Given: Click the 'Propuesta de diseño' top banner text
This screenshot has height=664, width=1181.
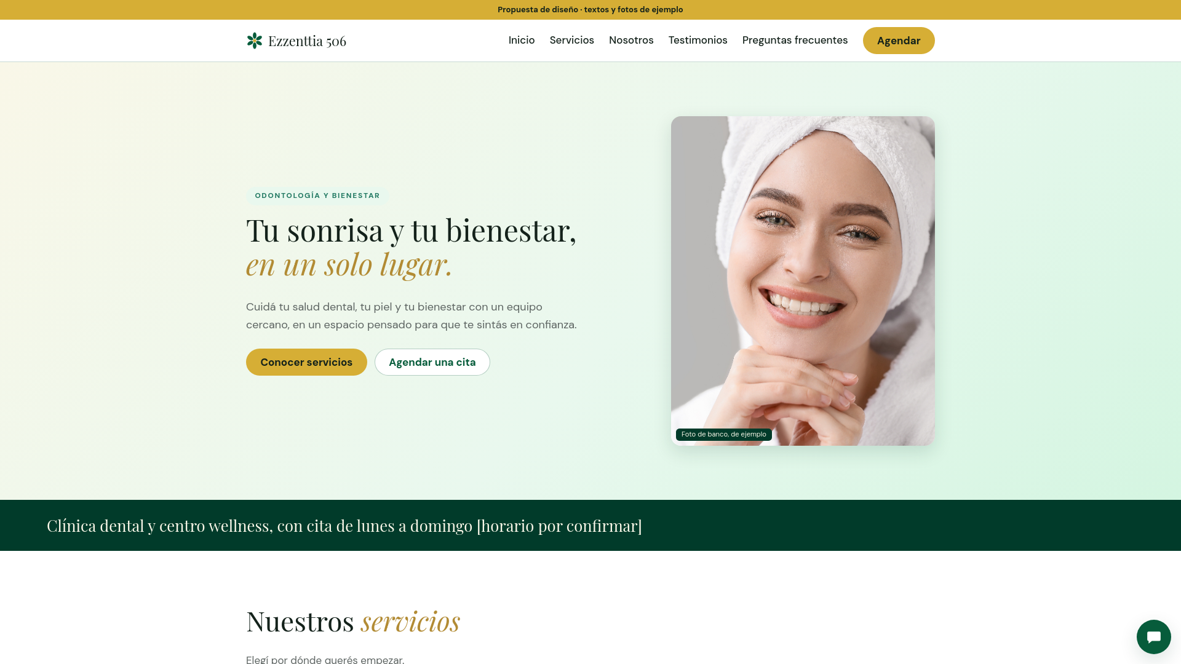Looking at the screenshot, I should click(x=590, y=10).
